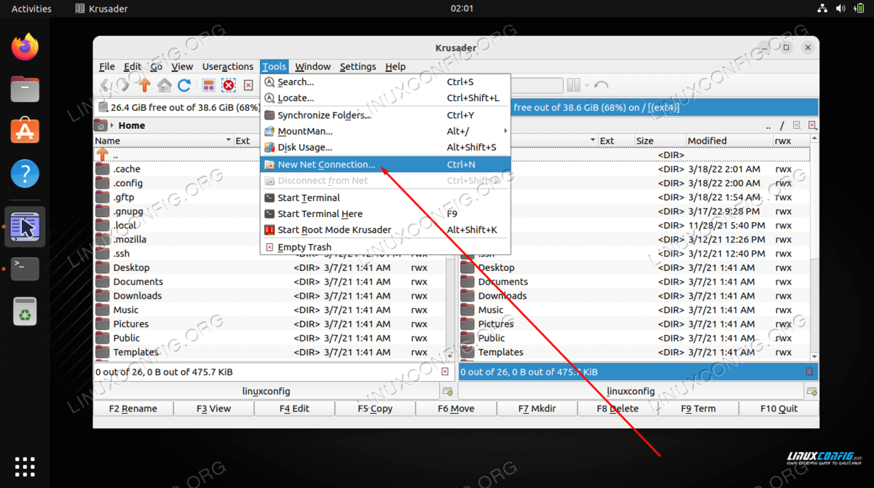The height and width of the screenshot is (488, 874).
Task: Click the small red X page toolbar icon
Action: (248, 85)
